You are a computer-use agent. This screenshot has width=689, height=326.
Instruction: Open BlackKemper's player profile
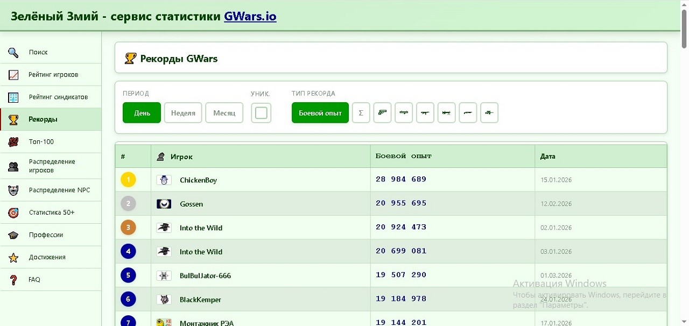point(200,300)
